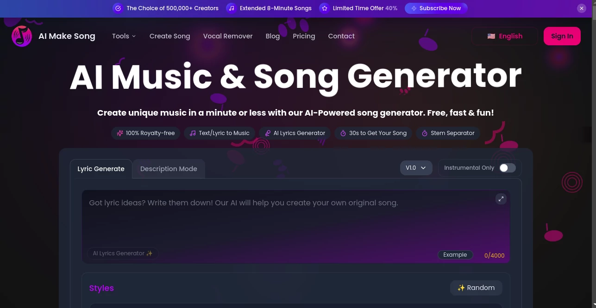Click the Sign In button
The width and height of the screenshot is (596, 308).
pos(562,36)
